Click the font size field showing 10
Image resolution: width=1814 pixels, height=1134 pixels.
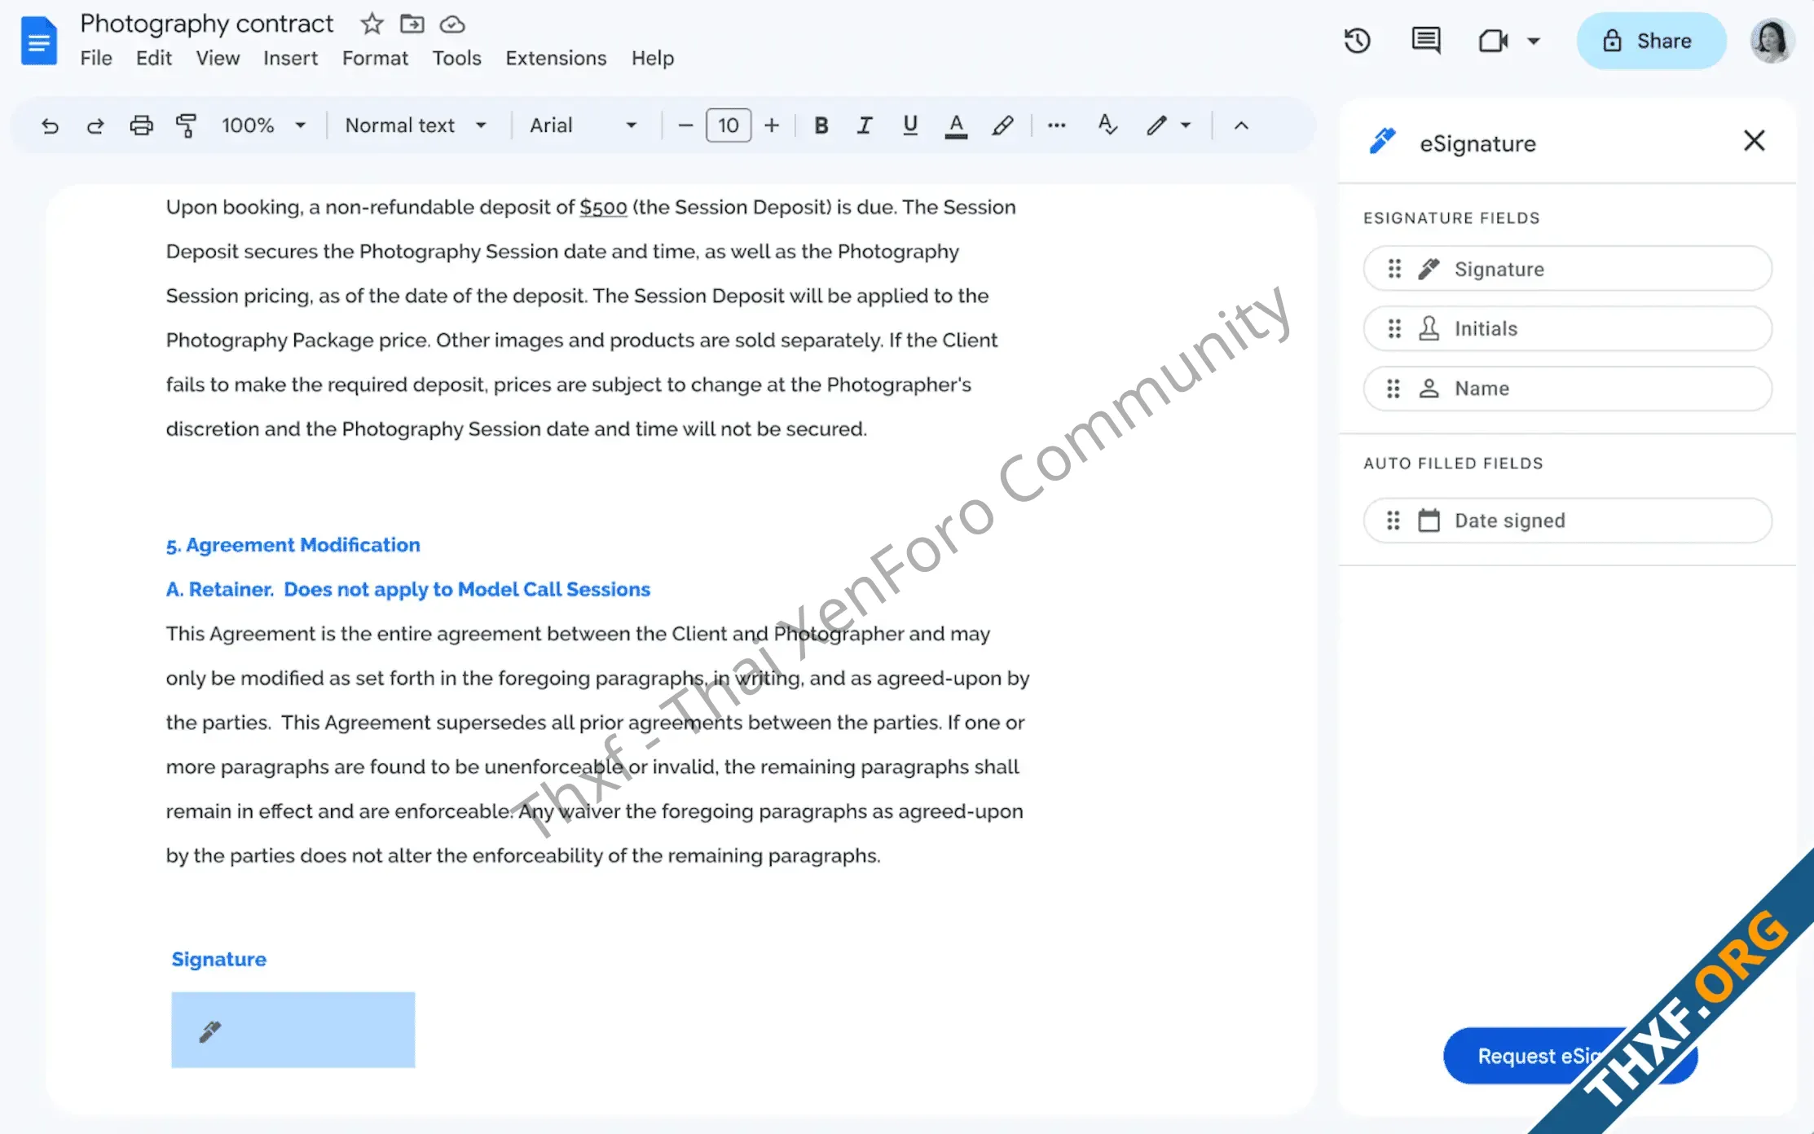point(729,125)
